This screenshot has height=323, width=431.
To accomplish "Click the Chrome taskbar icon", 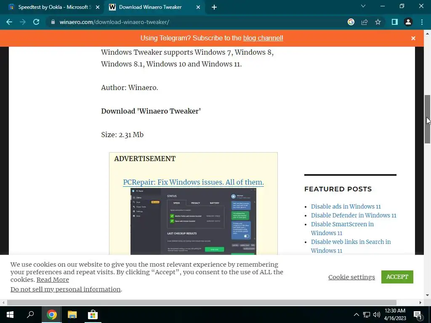I will tap(51, 315).
